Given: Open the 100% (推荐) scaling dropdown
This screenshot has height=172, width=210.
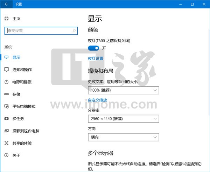Looking at the screenshot, I should (x=124, y=90).
